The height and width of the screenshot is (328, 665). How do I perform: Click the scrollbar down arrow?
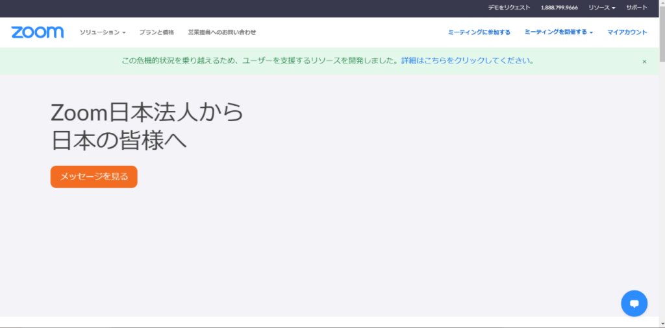pyautogui.click(x=661, y=323)
